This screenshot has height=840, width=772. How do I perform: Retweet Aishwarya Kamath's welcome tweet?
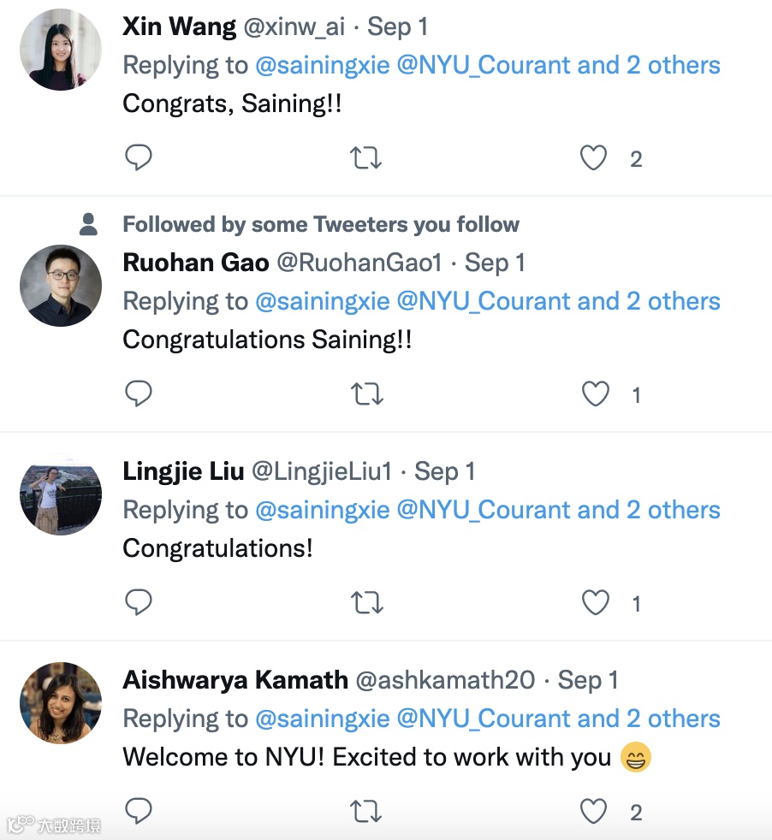pyautogui.click(x=366, y=811)
